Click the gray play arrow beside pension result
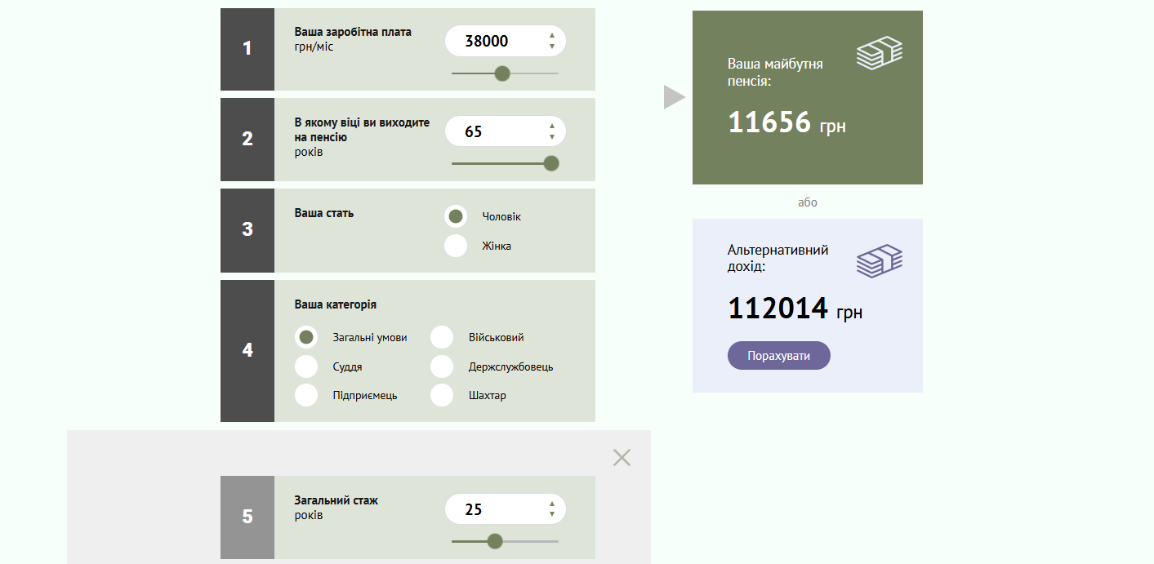 (673, 97)
